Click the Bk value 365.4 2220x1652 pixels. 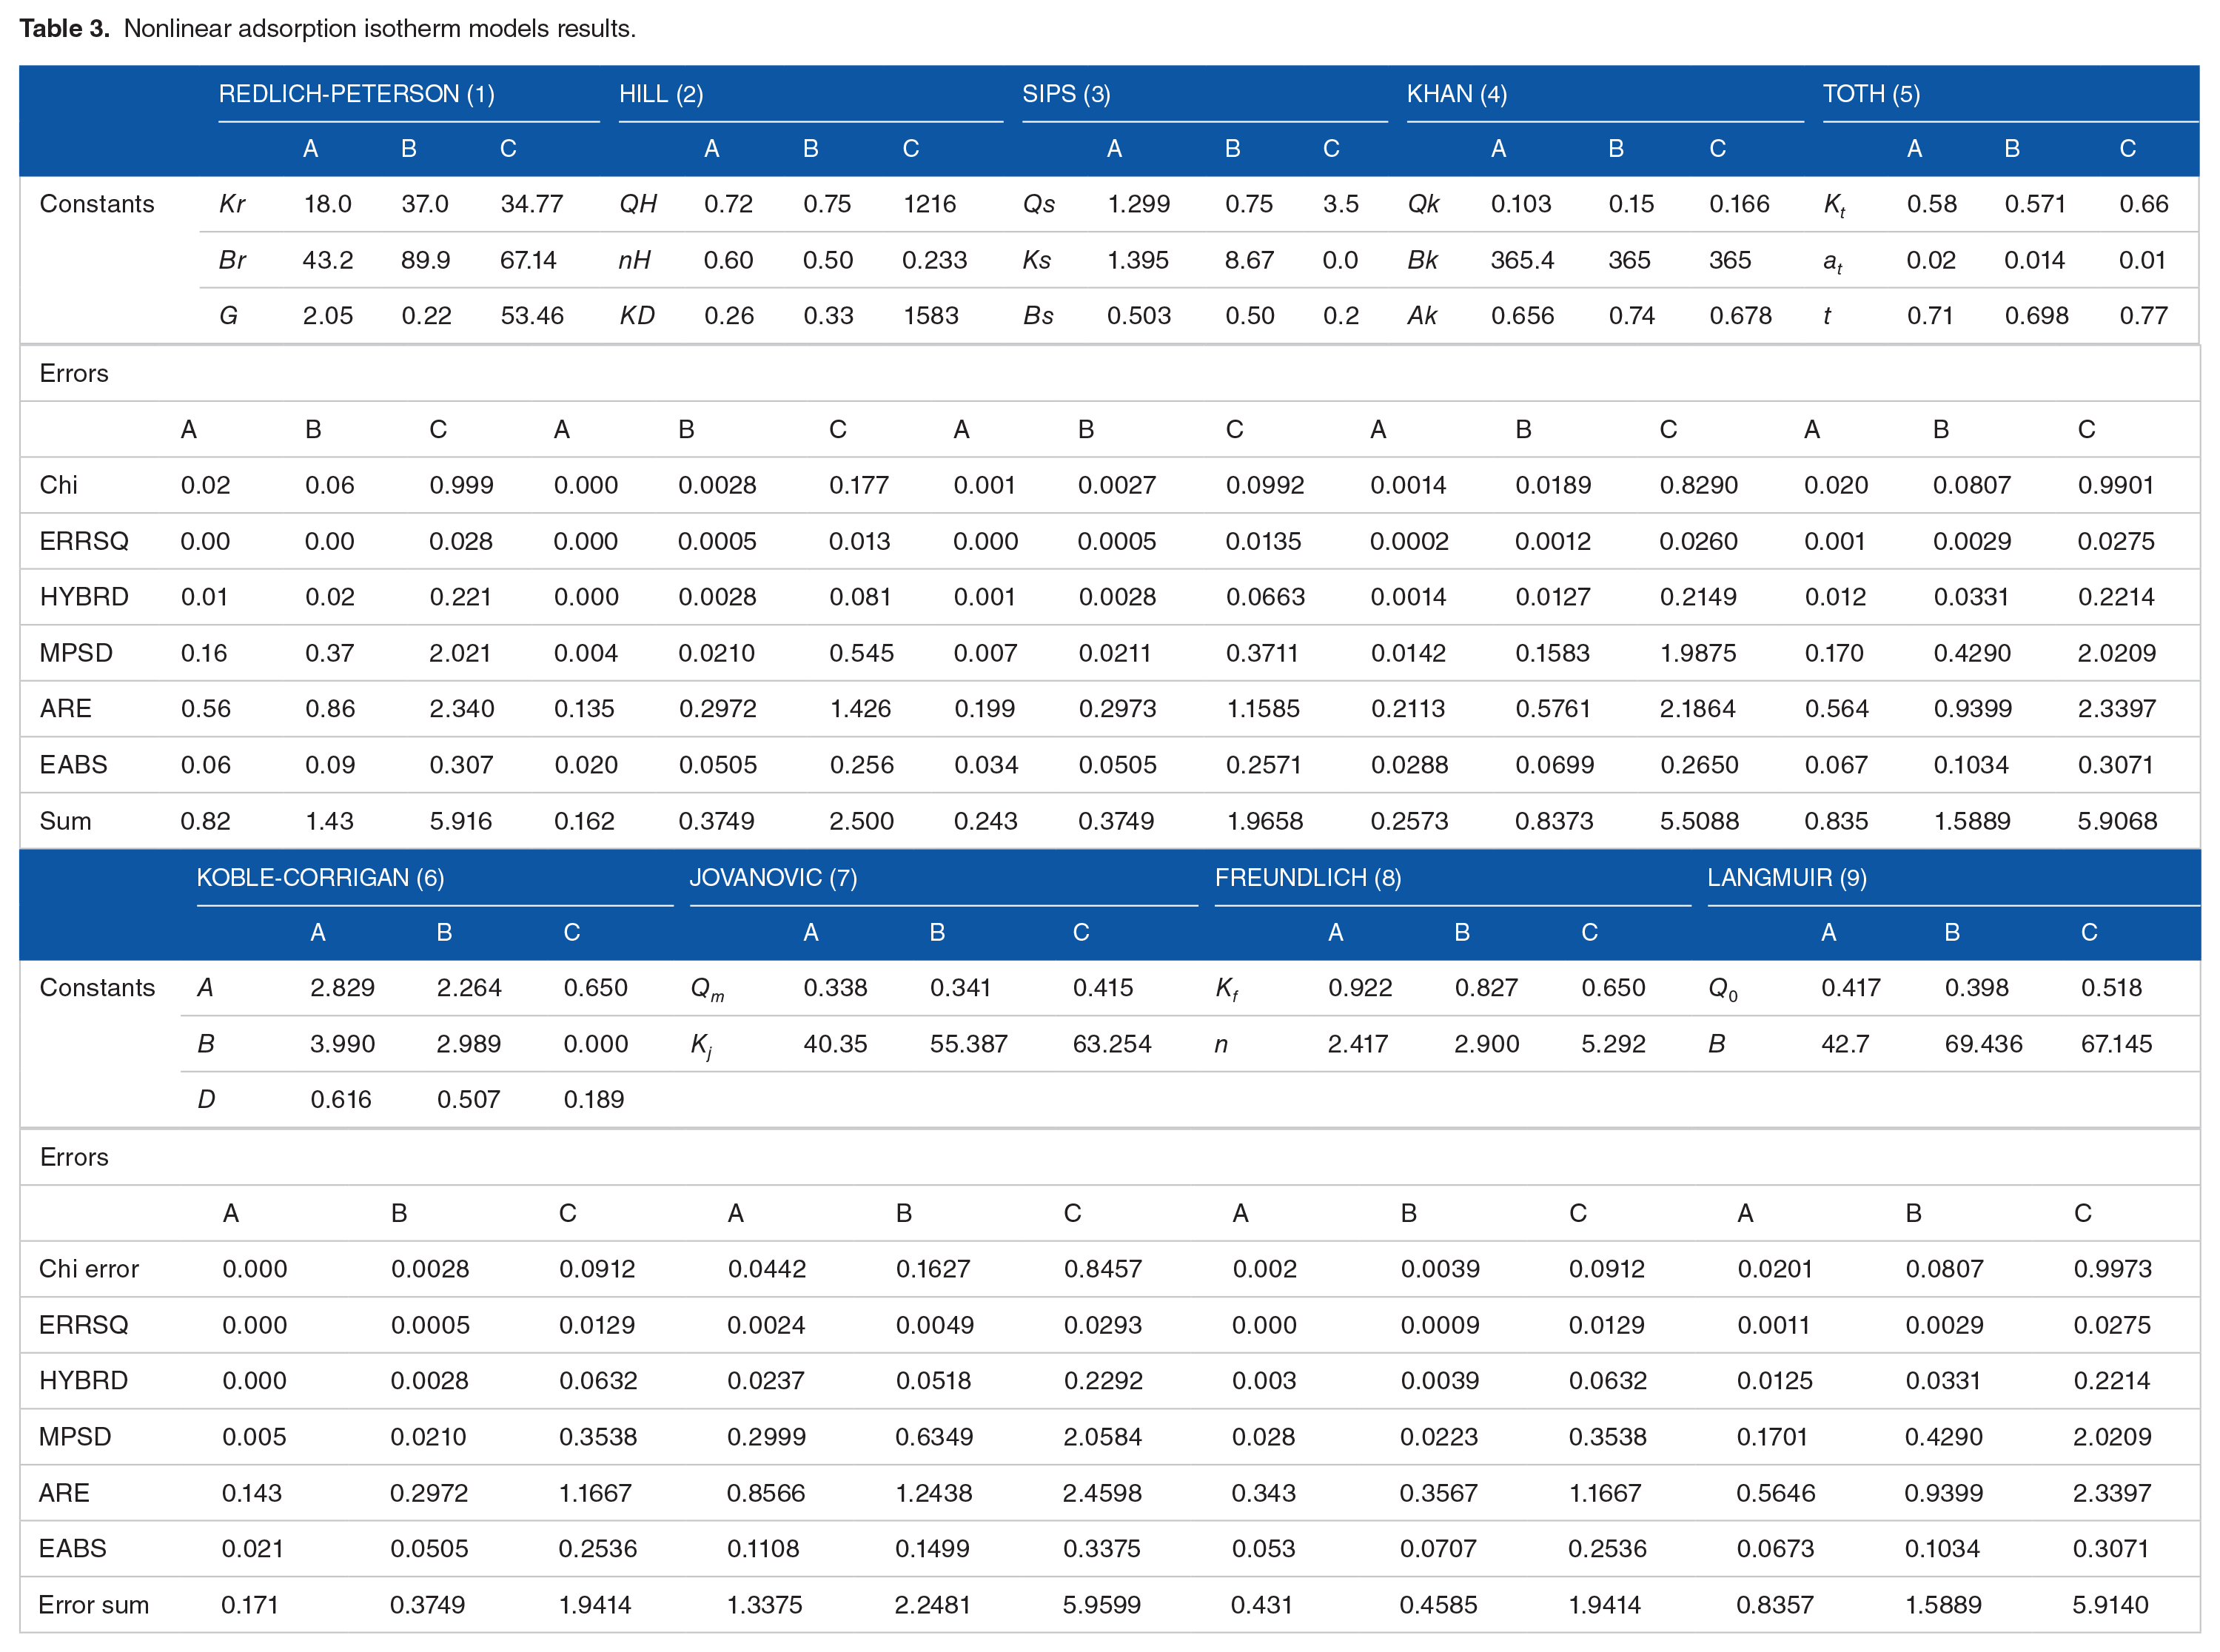1521,260
